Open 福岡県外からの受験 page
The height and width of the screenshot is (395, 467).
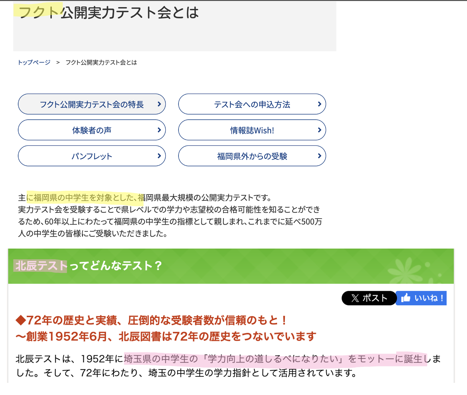252,156
